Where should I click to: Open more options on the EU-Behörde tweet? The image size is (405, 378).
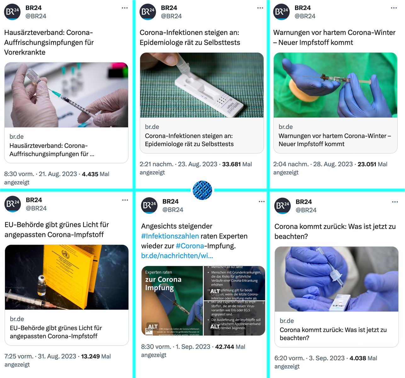click(125, 200)
